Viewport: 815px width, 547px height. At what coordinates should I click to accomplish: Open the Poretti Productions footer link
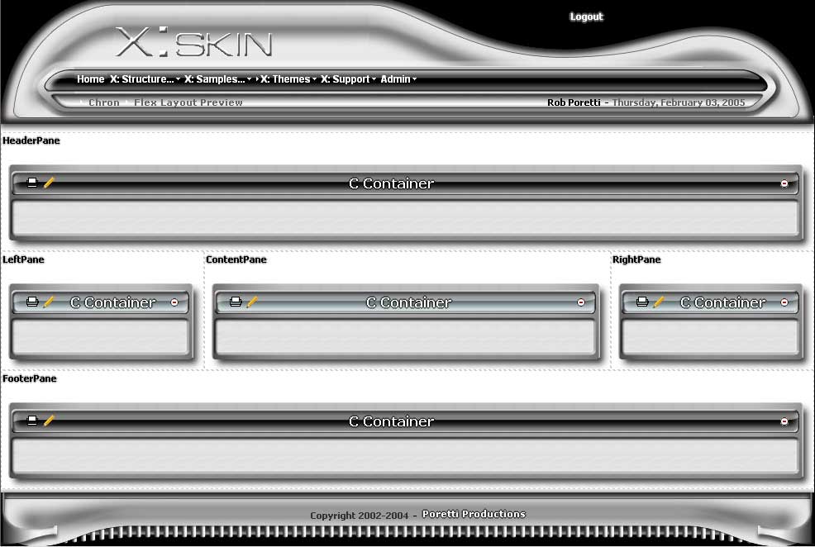coord(473,514)
